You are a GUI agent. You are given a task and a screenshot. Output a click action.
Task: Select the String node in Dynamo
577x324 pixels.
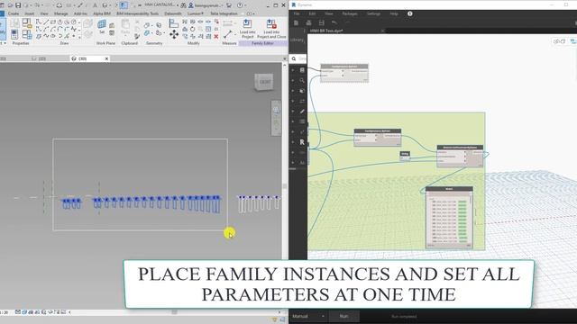click(405, 156)
